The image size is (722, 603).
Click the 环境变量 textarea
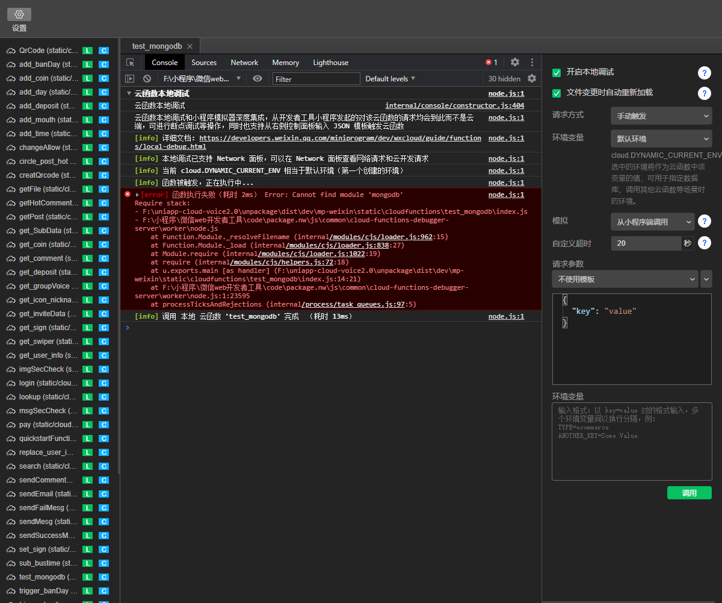632,442
